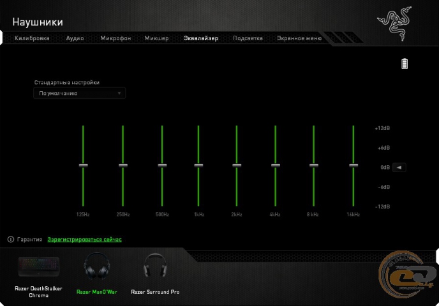Image resolution: width=439 pixels, height=306 pixels.
Task: Open the По умолчанию preset dropdown
Action: click(x=80, y=94)
